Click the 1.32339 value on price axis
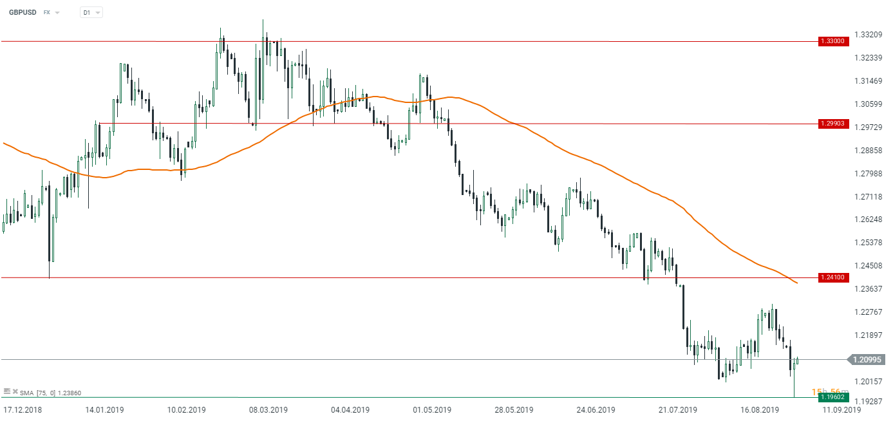 869,58
